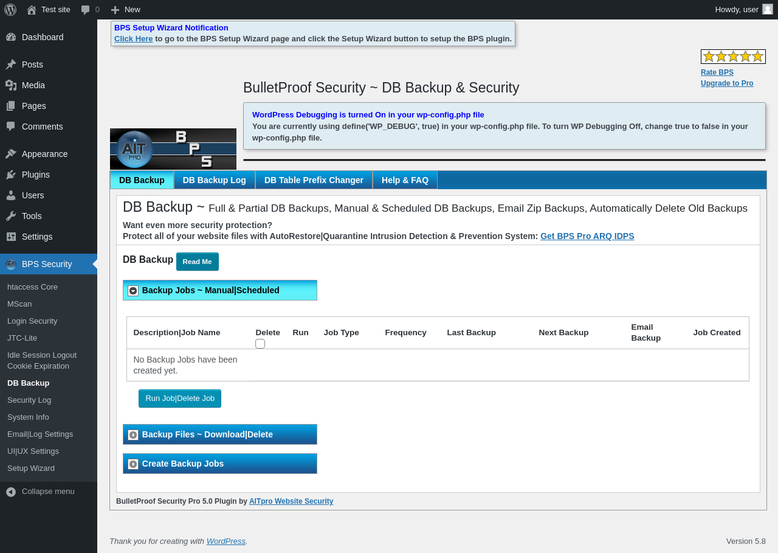Collapse the Backup Jobs Manual|Scheduled accordion
Screen dimensions: 778x553
(220, 290)
